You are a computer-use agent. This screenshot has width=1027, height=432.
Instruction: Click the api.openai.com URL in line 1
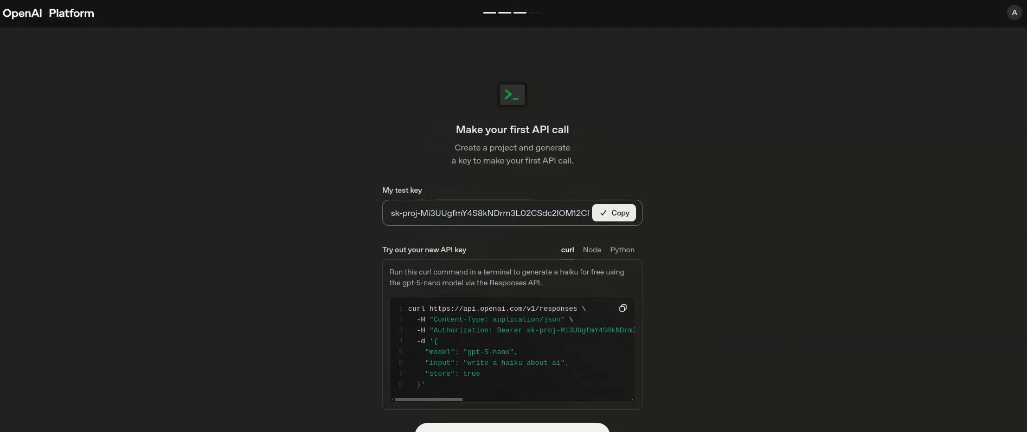(503, 309)
